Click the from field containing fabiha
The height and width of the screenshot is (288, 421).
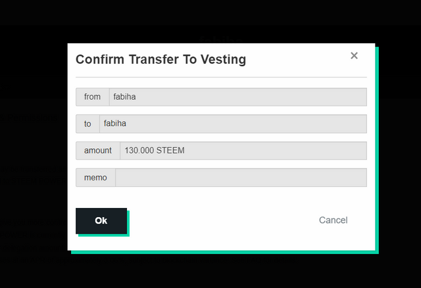(x=238, y=97)
